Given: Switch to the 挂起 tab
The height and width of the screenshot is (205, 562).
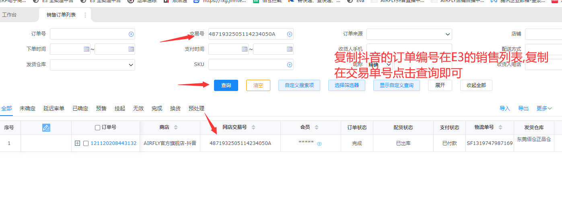Looking at the screenshot, I should 120,108.
